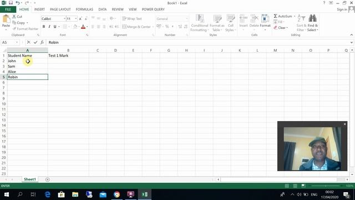355x200 pixels.
Task: Undo the last action
Action: click(18, 3)
